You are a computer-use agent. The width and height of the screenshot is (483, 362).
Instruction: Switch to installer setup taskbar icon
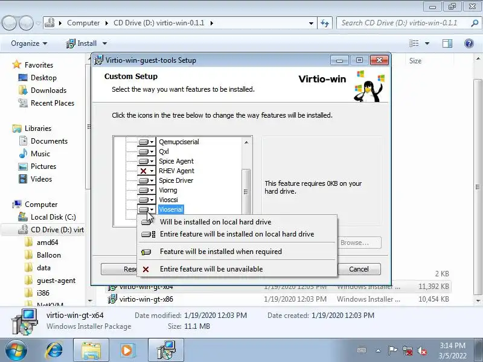[x=166, y=351]
